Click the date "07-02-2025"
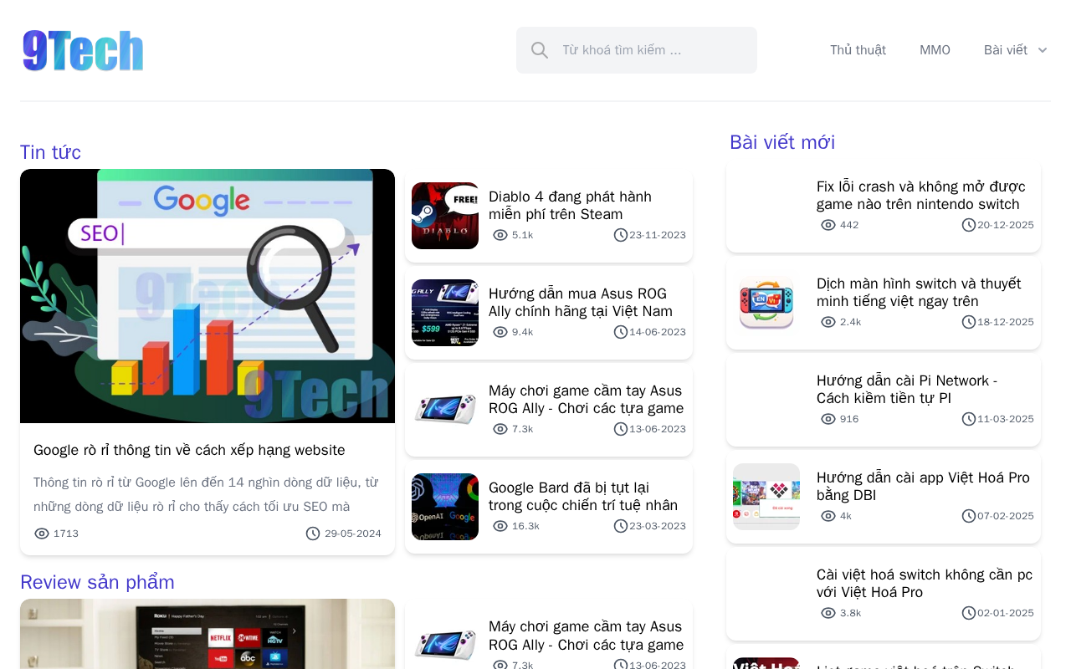Image resolution: width=1071 pixels, height=669 pixels. click(x=1006, y=516)
